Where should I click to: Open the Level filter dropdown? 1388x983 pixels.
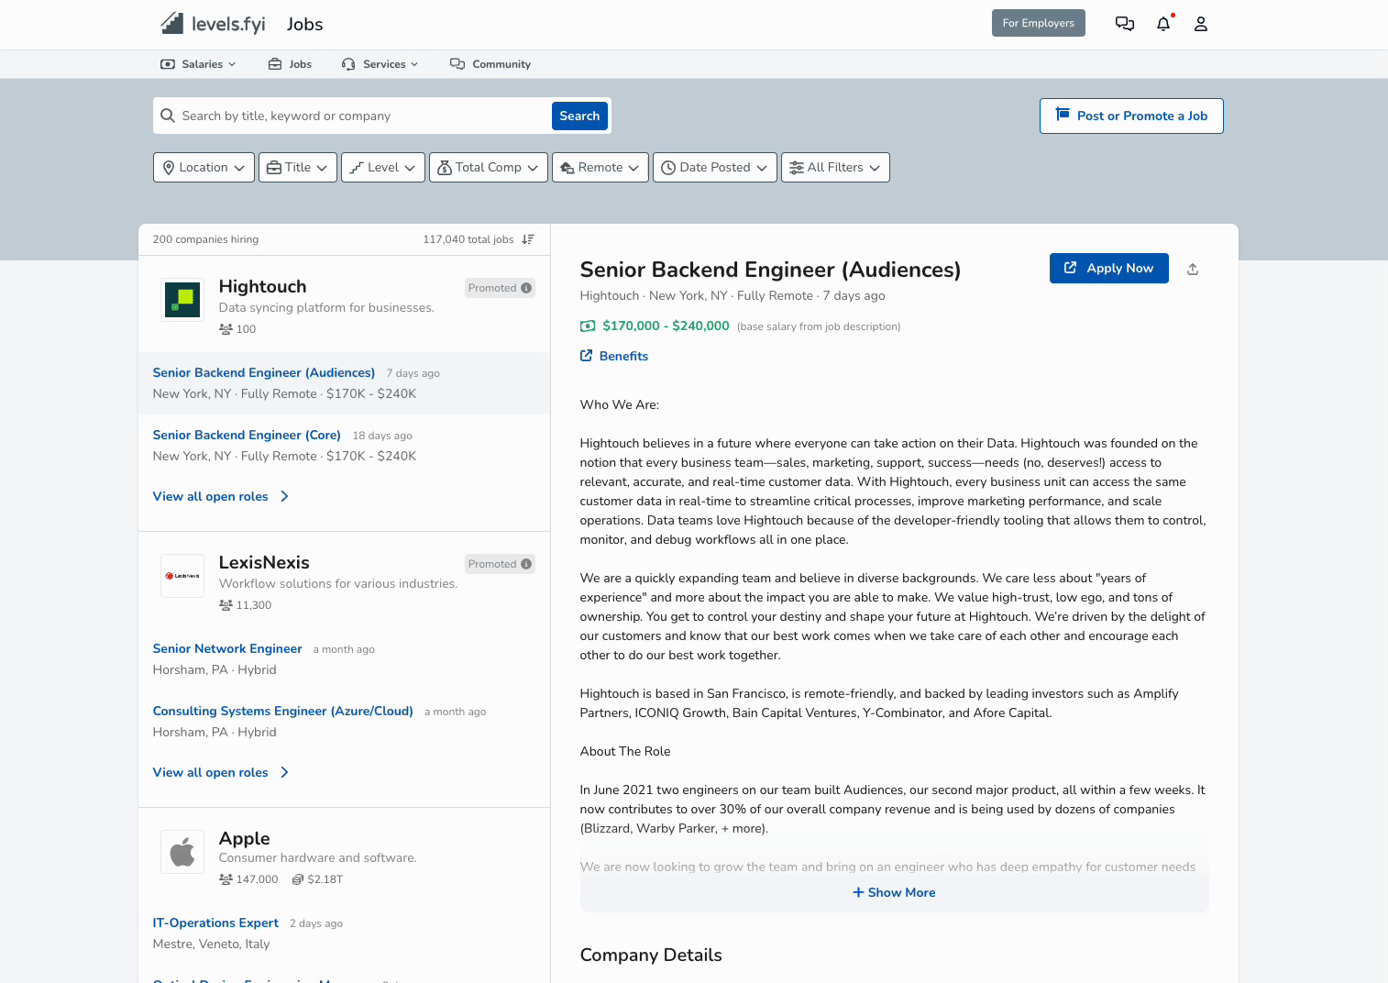[383, 167]
